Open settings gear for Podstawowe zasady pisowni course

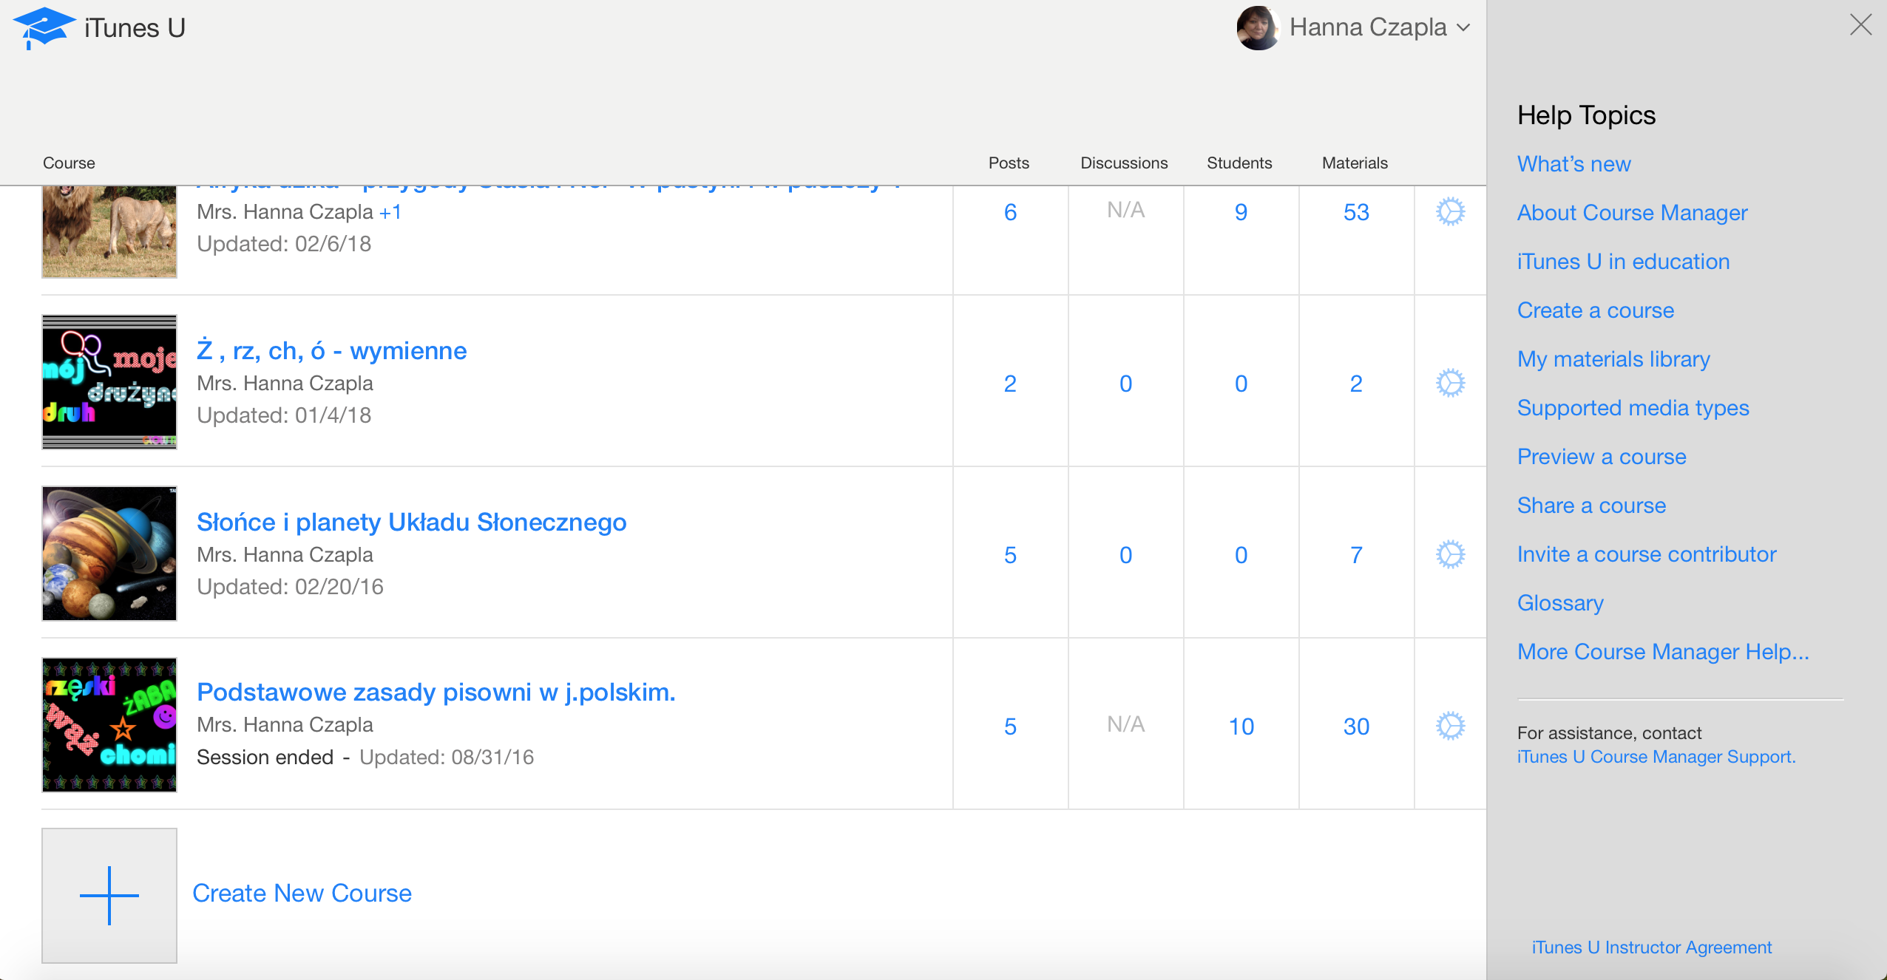pyautogui.click(x=1450, y=727)
